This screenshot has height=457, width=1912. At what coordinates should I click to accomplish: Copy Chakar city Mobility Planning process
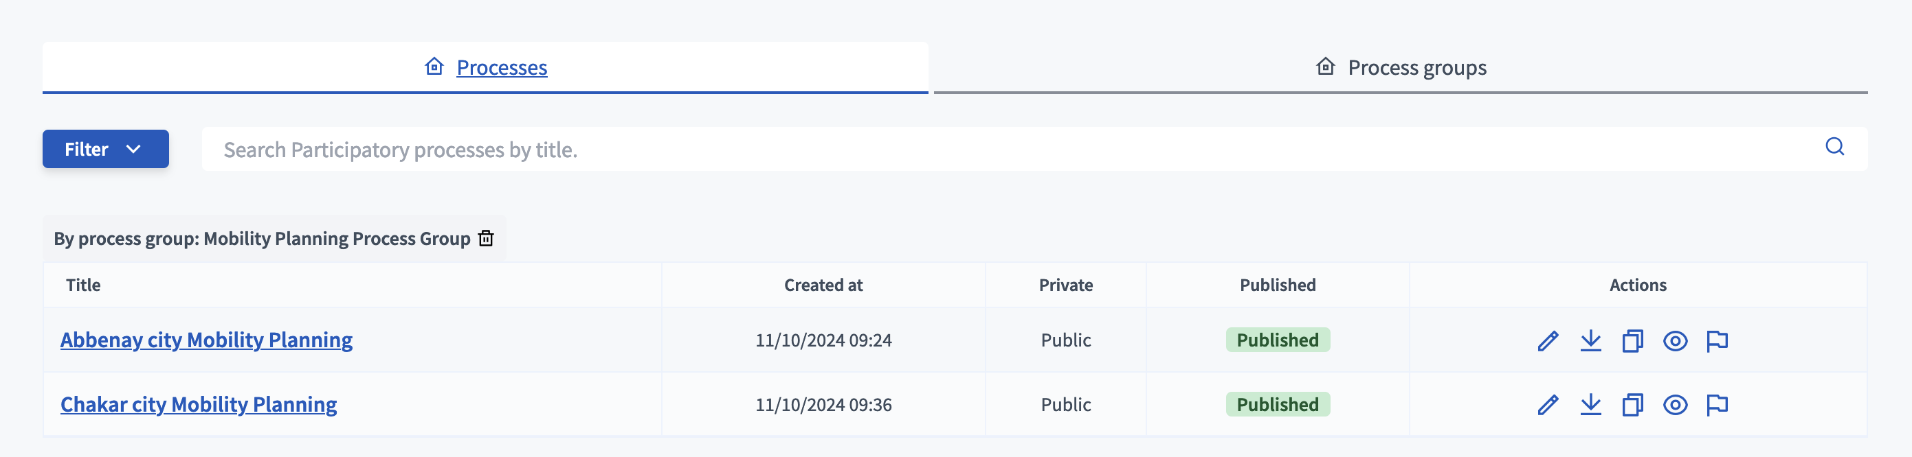click(1632, 404)
